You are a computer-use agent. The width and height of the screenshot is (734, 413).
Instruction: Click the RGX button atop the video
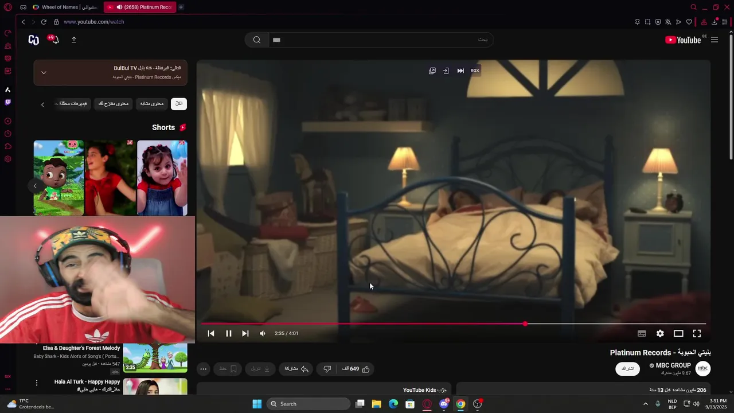(x=475, y=71)
